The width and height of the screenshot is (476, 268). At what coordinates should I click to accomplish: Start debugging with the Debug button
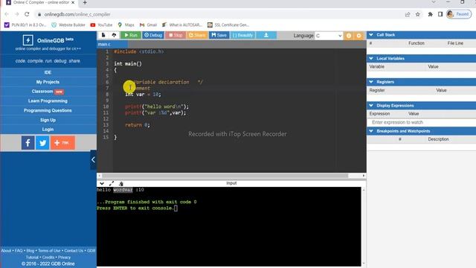click(153, 35)
